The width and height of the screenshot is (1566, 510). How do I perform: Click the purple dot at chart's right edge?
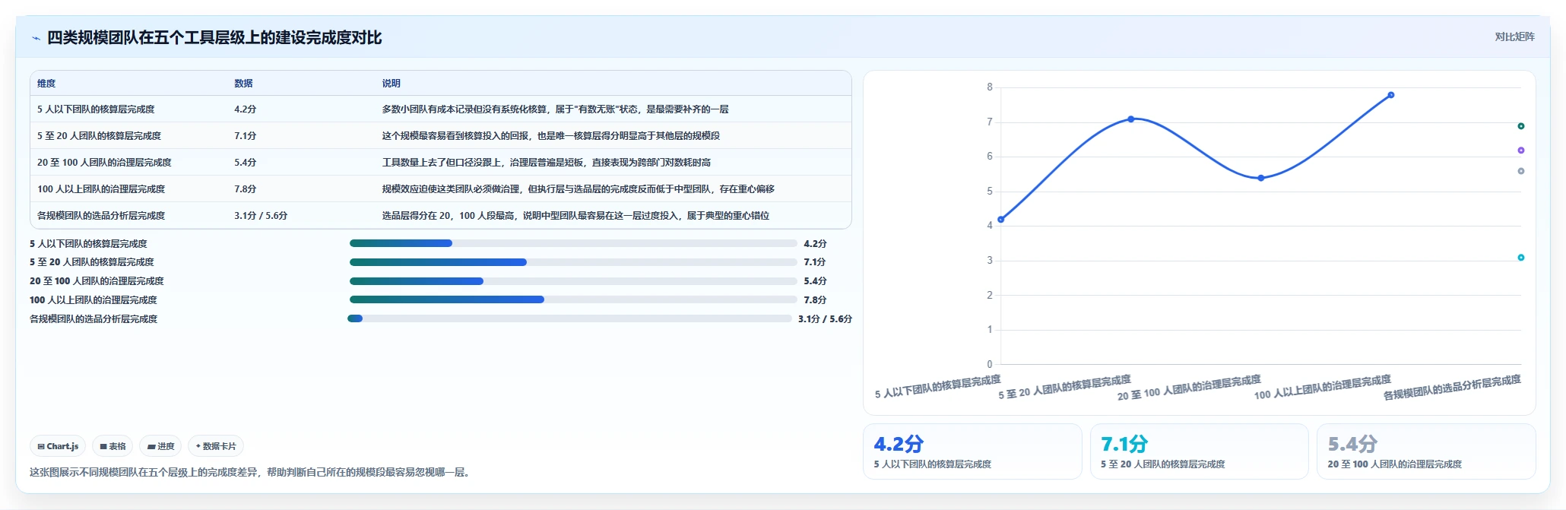pos(1520,150)
